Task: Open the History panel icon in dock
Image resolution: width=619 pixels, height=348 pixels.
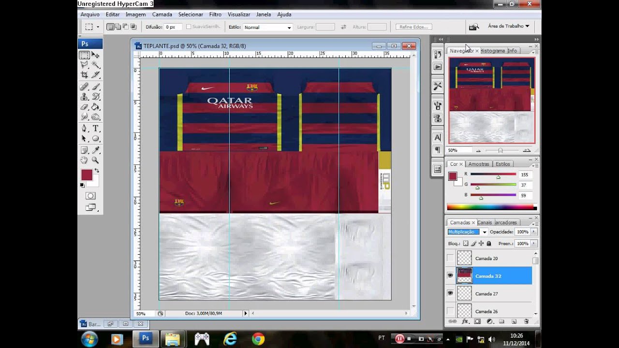Action: click(438, 55)
